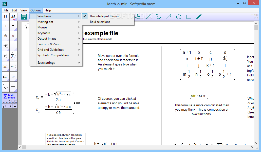Click the application icon in the title bar
Viewport: 261px width, 152px height.
coord(5,4)
